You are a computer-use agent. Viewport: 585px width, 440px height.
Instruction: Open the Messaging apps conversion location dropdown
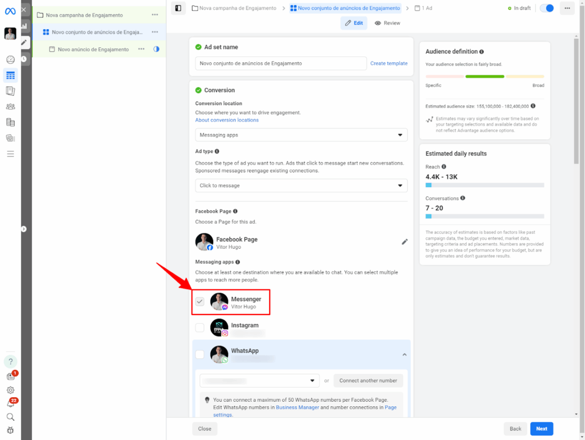pyautogui.click(x=301, y=135)
